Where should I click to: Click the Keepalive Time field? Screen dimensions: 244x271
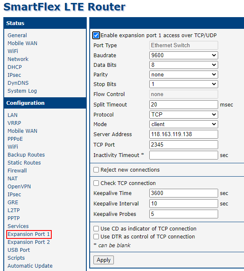(184, 193)
